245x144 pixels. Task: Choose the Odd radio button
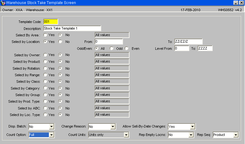[x=111, y=49]
